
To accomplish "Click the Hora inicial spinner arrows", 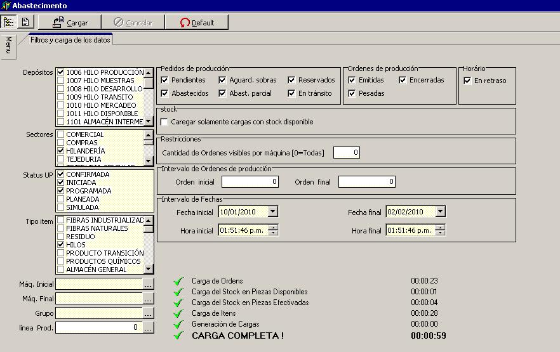I will pos(274,230).
